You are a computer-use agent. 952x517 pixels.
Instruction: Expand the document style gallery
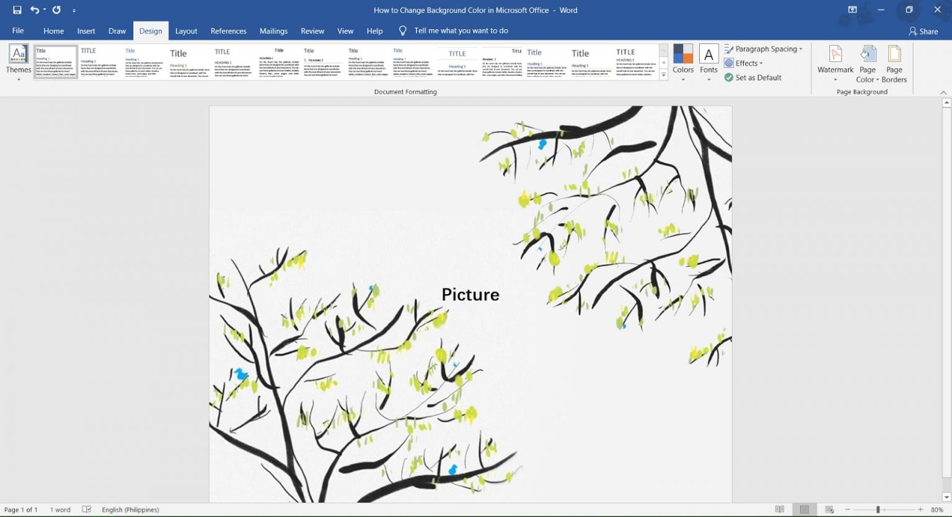pyautogui.click(x=663, y=74)
